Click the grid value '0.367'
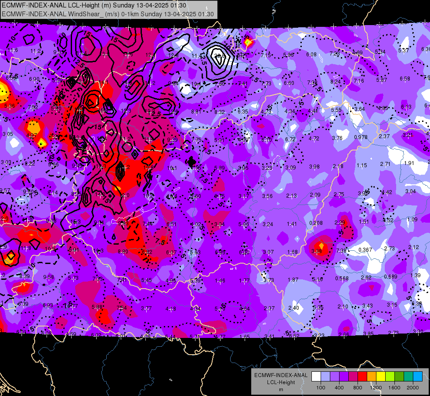The image size is (430, 396). [365, 249]
